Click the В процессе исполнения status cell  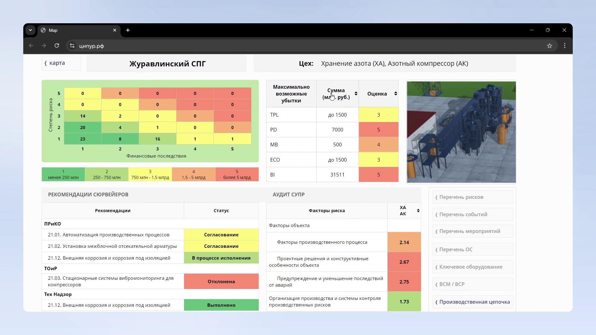(221, 258)
